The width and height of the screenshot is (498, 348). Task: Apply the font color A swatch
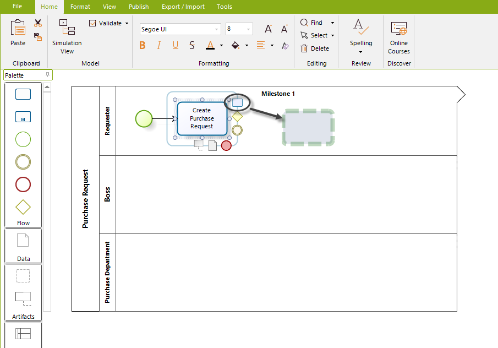[210, 46]
